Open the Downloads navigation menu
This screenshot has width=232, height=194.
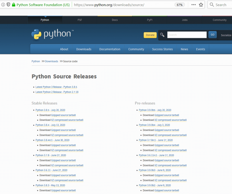tap(84, 49)
